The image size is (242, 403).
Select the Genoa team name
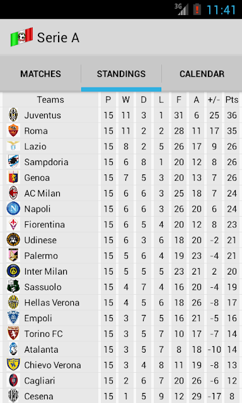click(37, 178)
